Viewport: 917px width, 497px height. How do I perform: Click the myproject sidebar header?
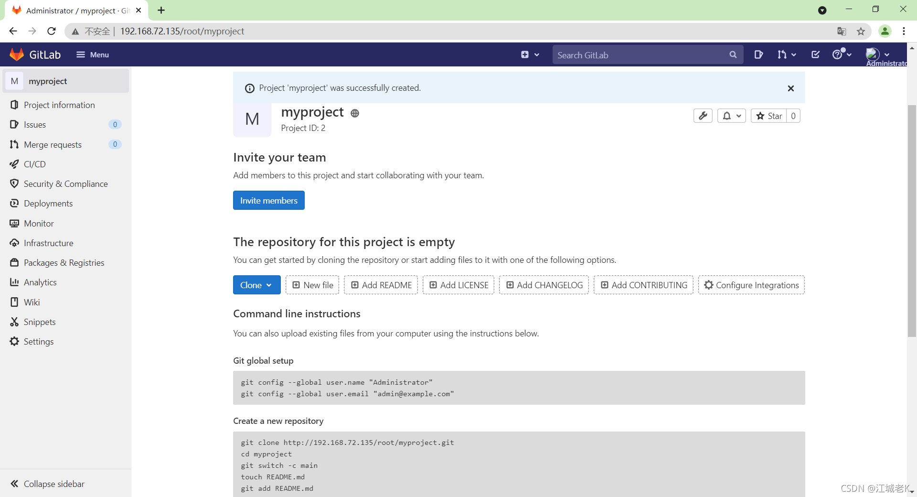66,81
